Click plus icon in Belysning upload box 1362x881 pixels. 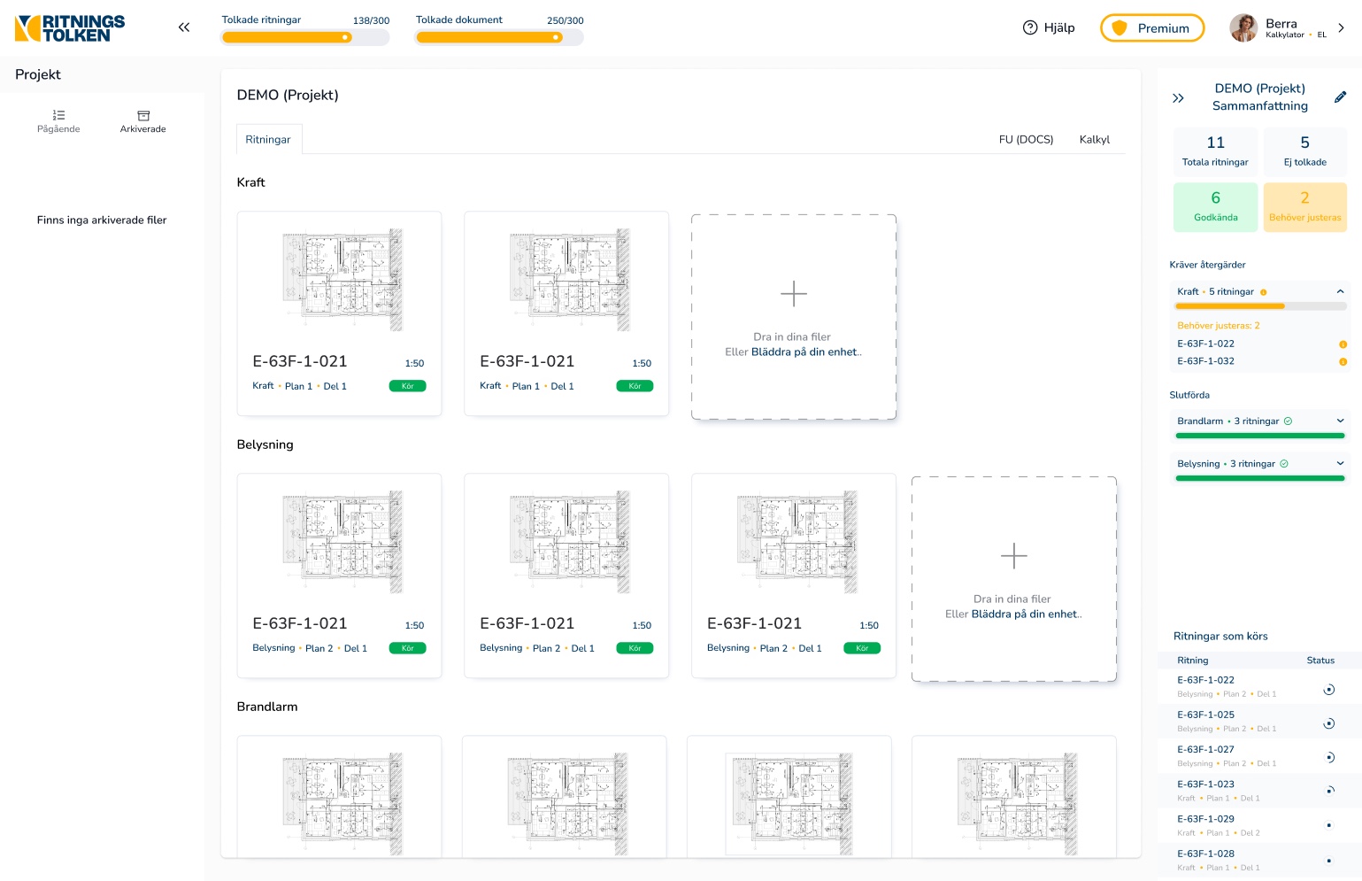(x=1013, y=556)
